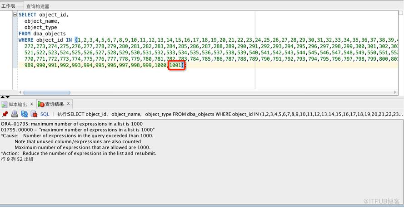Image resolution: width=404 pixels, height=208 pixels.
Task: Click 'Note that unused column/expressions' line
Action: coord(78,141)
